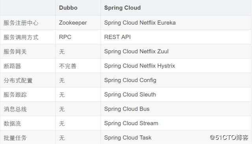Select Spring Cloud Netflix Hystrix cell
Screen dimensions: 252x144
click(x=139, y=66)
